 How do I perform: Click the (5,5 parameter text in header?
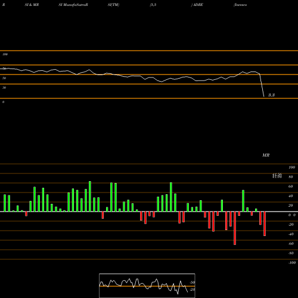pyautogui.click(x=153, y=5)
